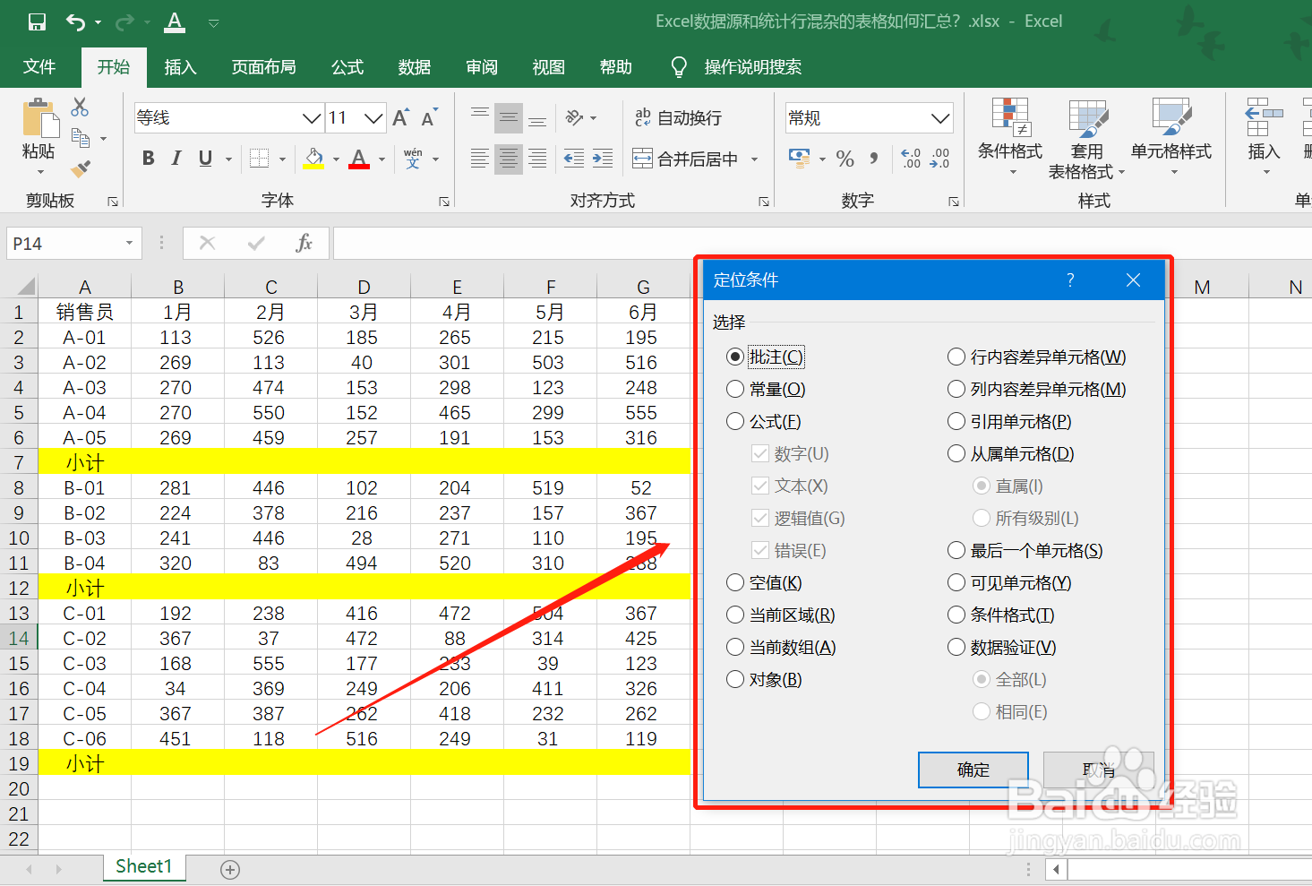Select the 可见单元格(Y) radio button

click(x=956, y=582)
